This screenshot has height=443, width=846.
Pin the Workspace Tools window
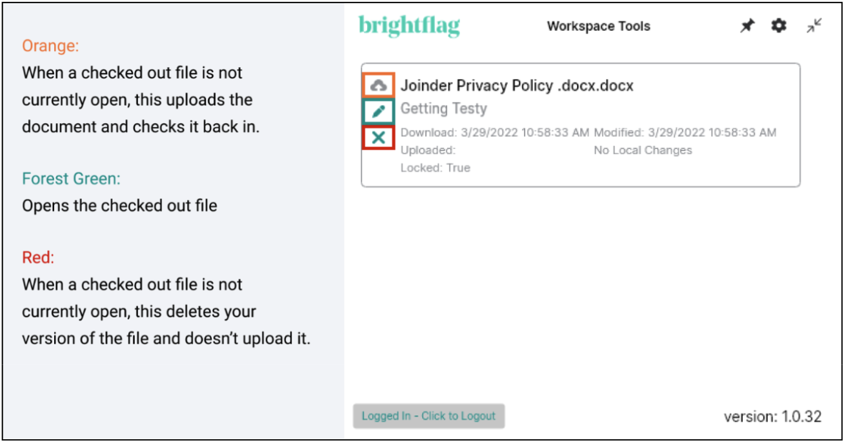point(747,26)
